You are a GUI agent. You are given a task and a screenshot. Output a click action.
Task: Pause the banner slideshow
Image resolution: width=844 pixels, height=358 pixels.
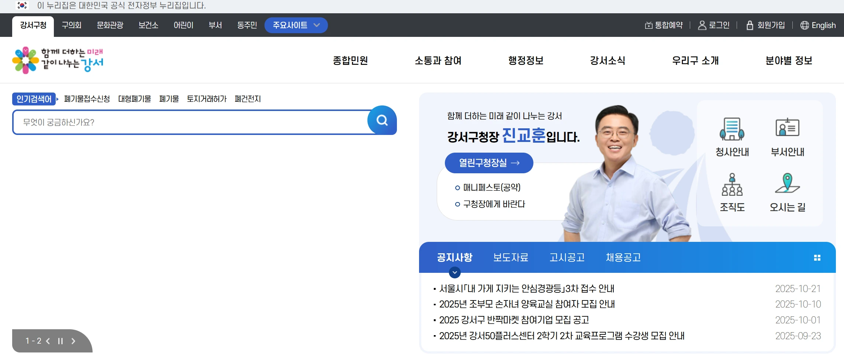pyautogui.click(x=60, y=341)
